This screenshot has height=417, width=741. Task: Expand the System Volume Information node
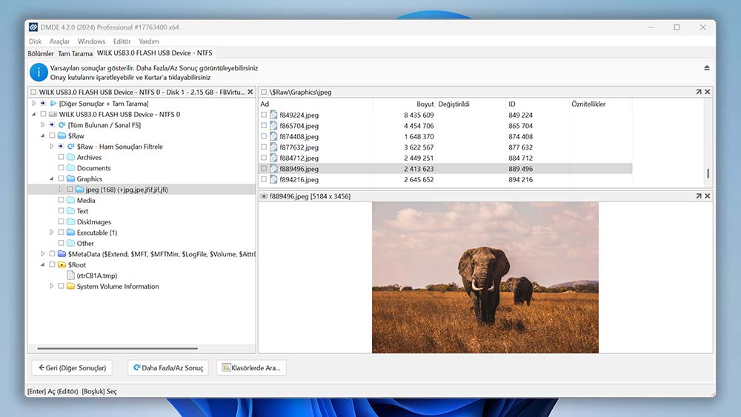[52, 286]
